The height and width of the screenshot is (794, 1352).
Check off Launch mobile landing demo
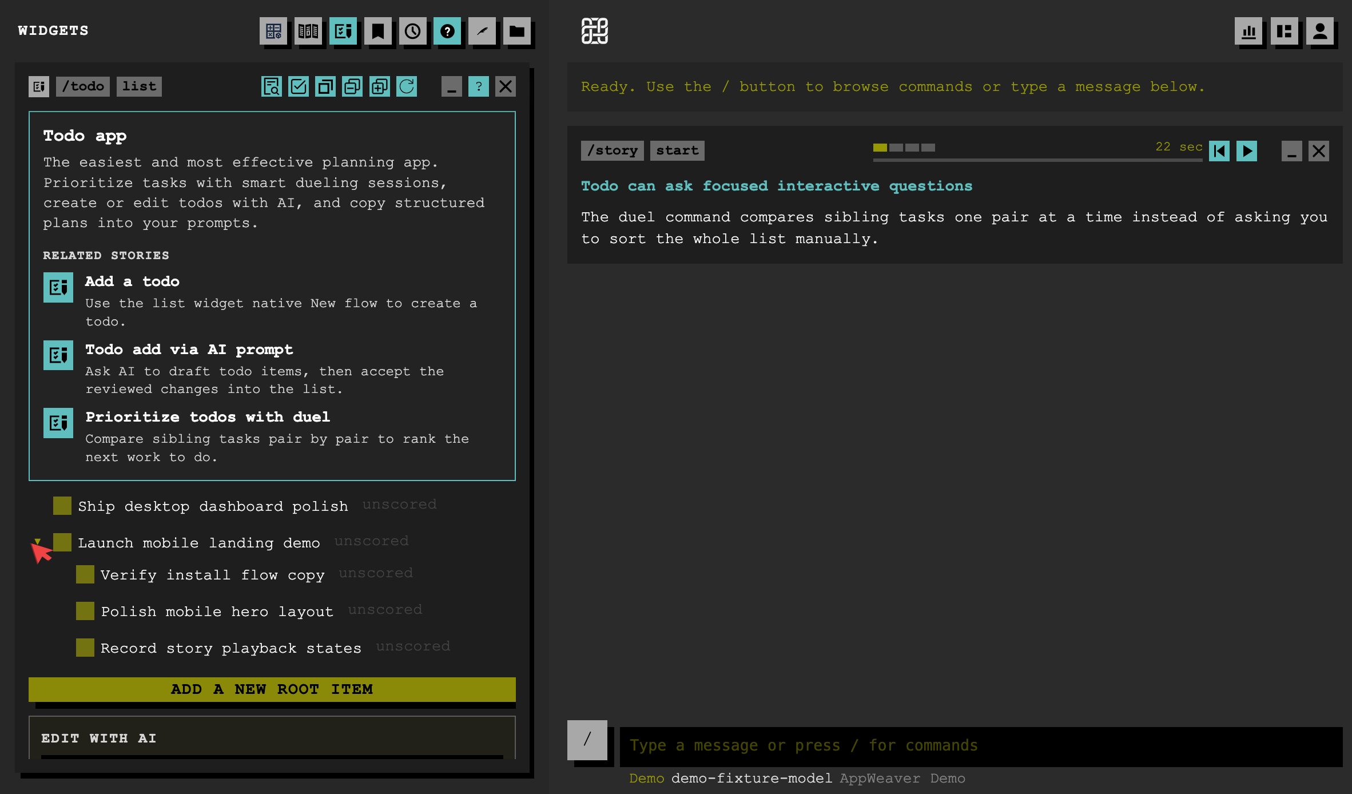(62, 542)
